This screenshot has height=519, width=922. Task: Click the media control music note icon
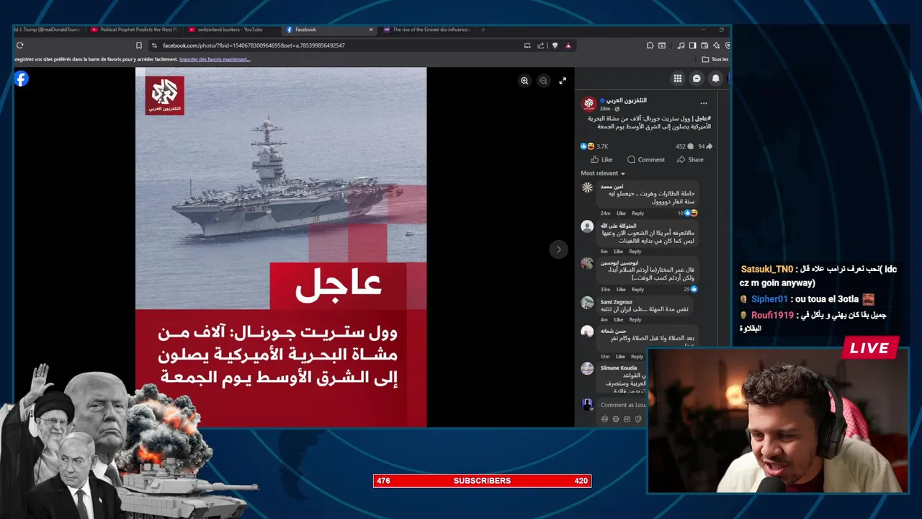[681, 45]
